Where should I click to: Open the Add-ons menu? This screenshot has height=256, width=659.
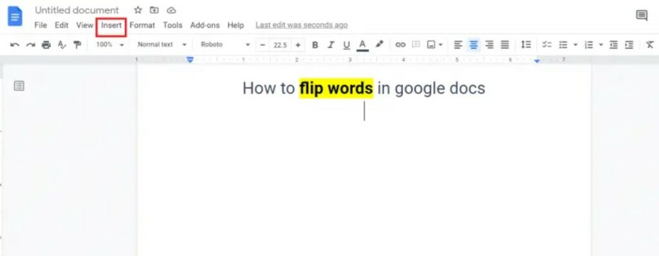tap(205, 25)
